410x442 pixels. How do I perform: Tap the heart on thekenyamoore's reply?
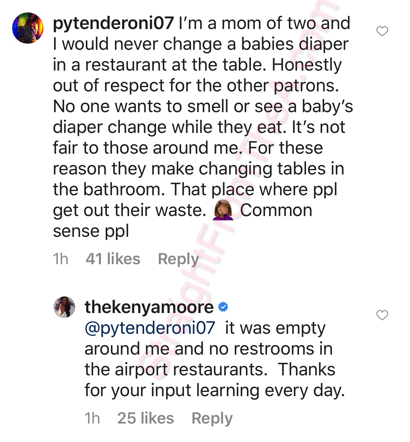click(382, 315)
